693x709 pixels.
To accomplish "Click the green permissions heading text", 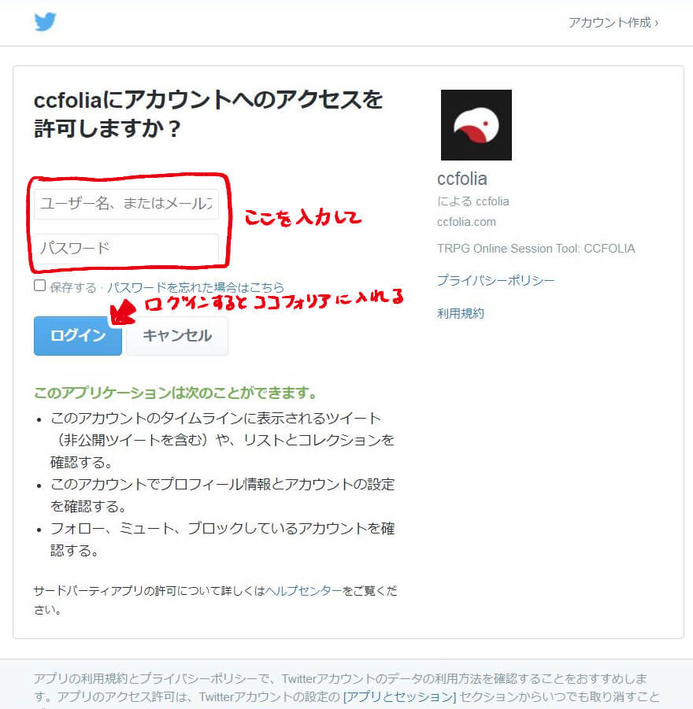I will [x=176, y=393].
